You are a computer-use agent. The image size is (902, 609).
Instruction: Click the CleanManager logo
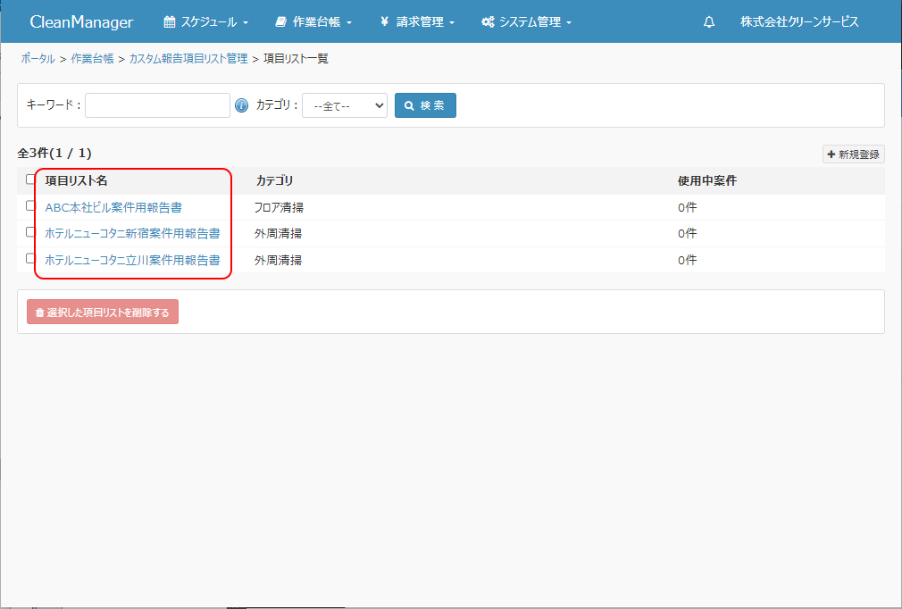[x=81, y=22]
